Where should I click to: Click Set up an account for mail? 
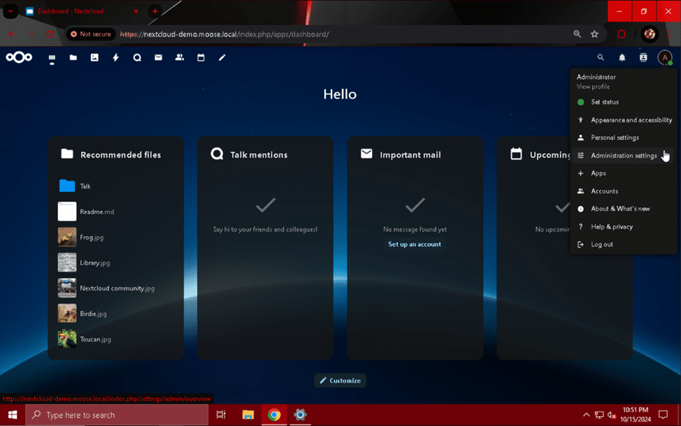coord(415,244)
